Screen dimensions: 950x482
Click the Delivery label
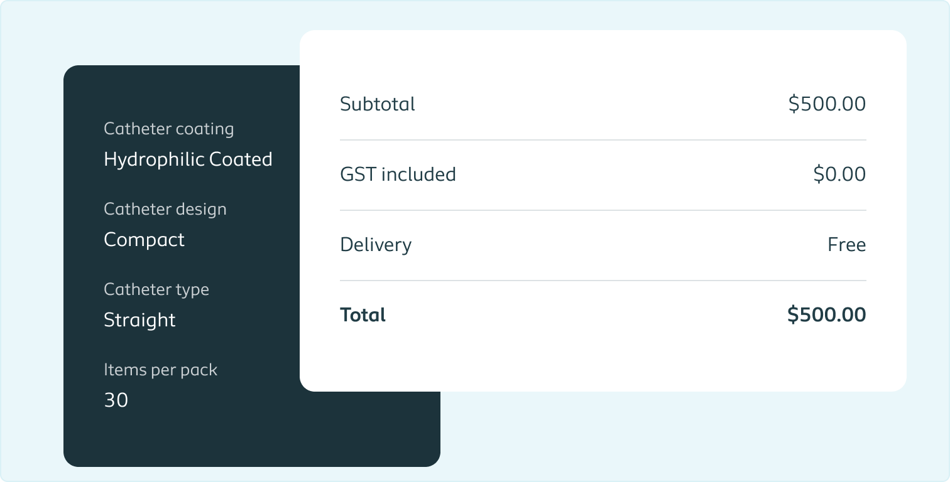coord(375,245)
